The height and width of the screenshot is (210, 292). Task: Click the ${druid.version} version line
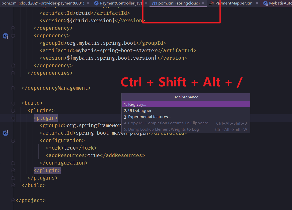[x=92, y=20]
